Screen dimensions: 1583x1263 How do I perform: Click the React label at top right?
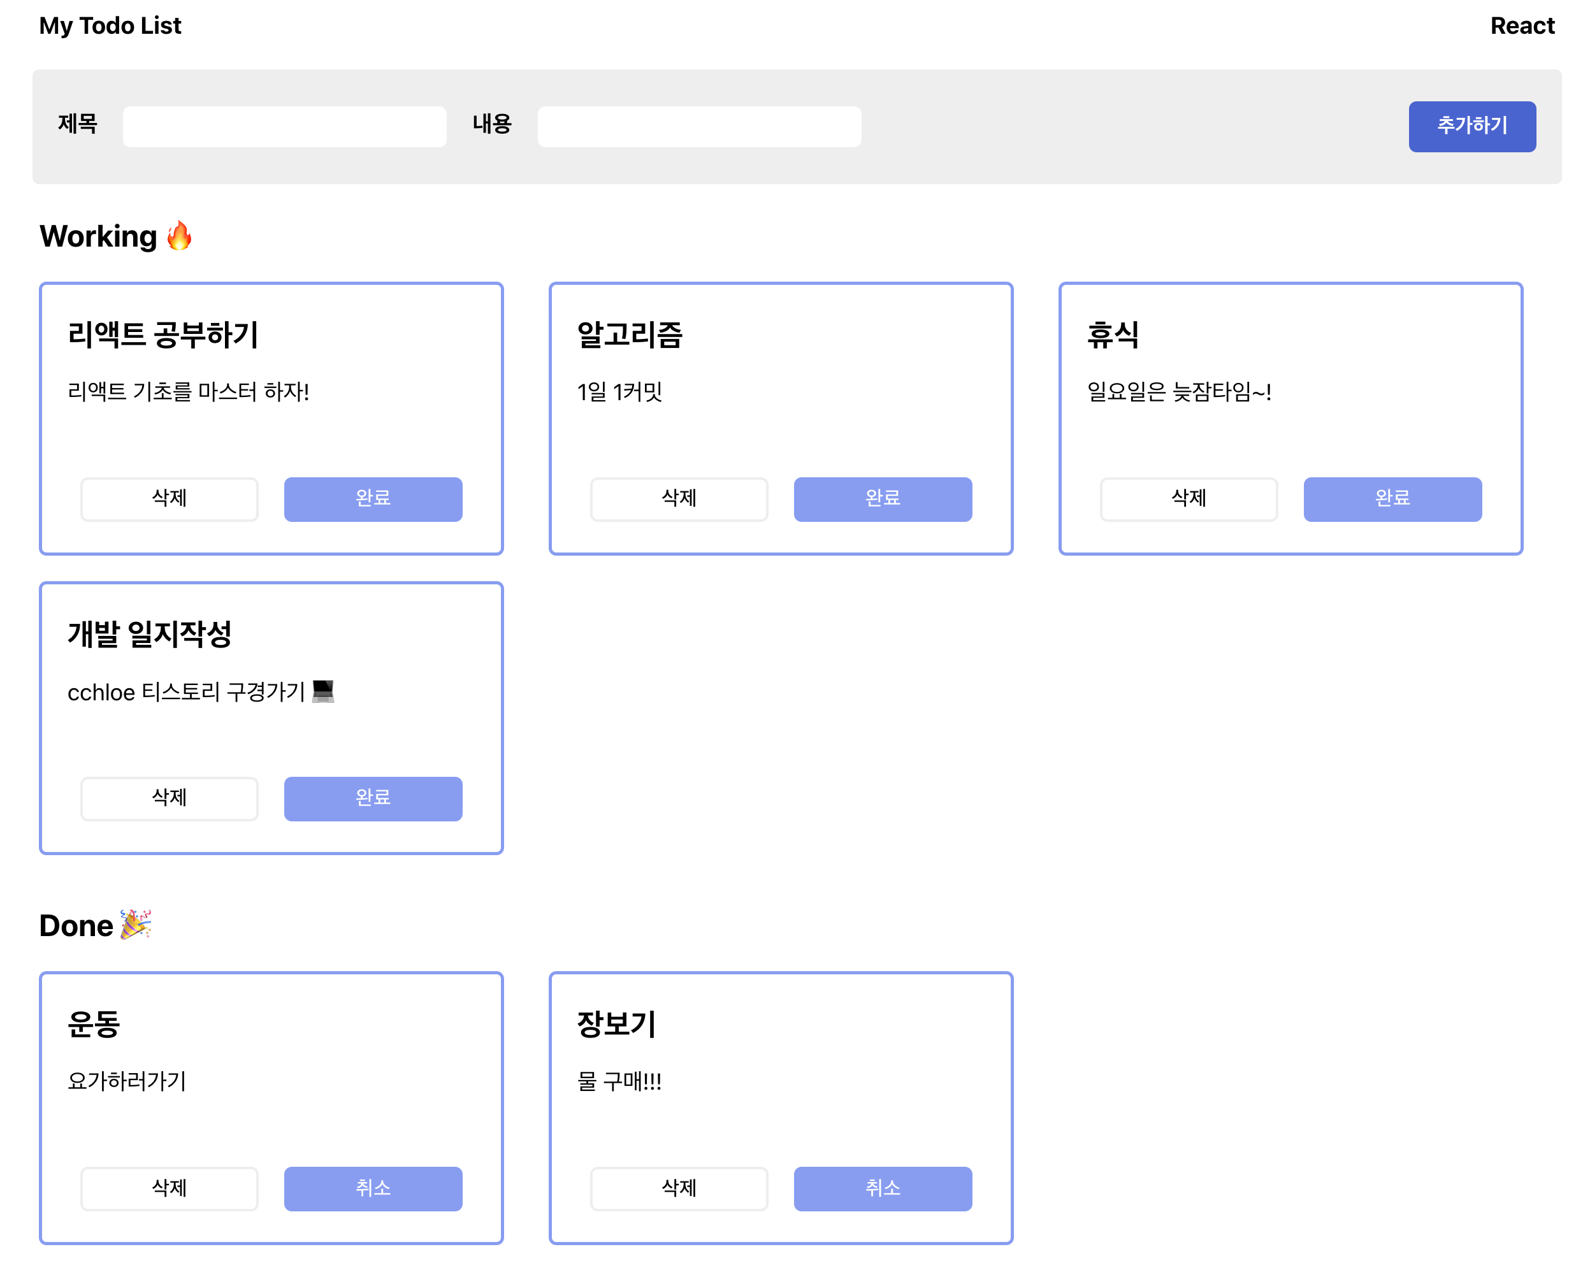pos(1522,26)
